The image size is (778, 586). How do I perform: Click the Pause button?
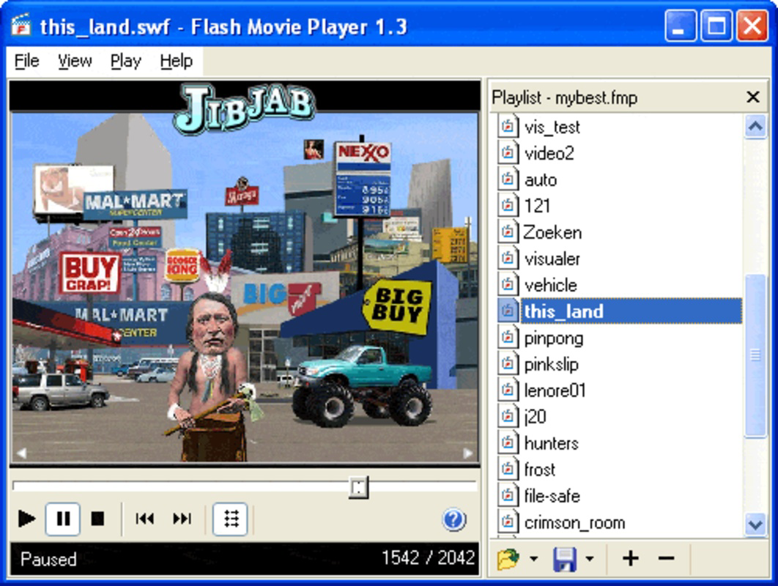pyautogui.click(x=63, y=519)
